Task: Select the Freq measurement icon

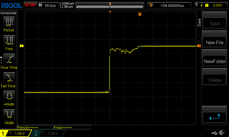Action: click(9, 43)
